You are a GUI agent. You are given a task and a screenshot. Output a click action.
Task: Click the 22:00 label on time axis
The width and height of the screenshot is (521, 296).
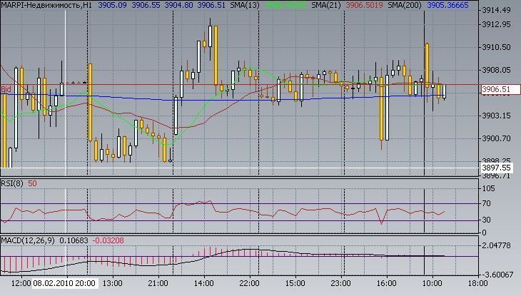[x=249, y=282]
